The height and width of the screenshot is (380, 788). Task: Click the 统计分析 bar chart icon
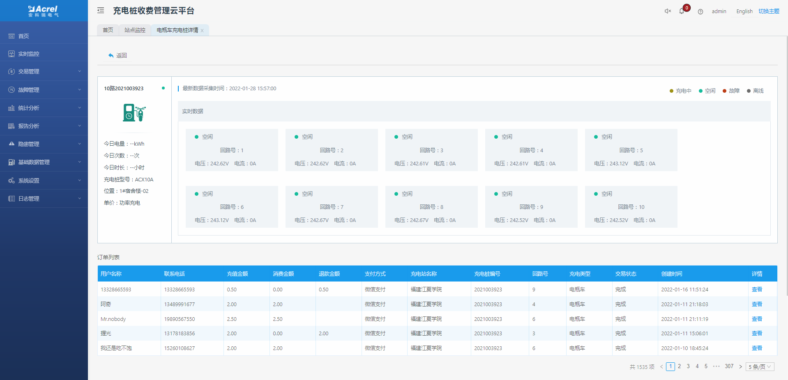pos(12,108)
